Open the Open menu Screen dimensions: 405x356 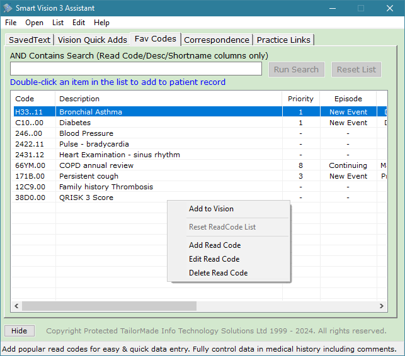click(x=34, y=23)
